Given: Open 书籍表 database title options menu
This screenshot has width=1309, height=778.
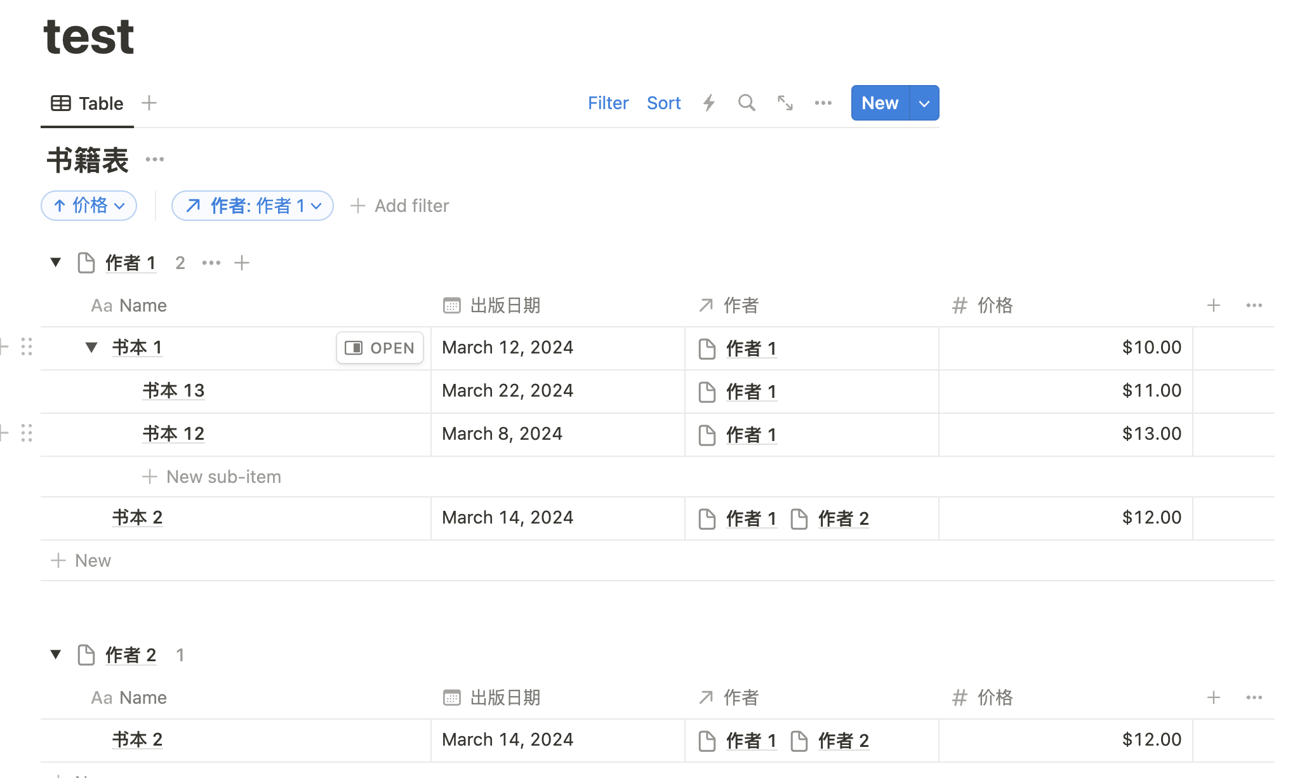Looking at the screenshot, I should (155, 159).
